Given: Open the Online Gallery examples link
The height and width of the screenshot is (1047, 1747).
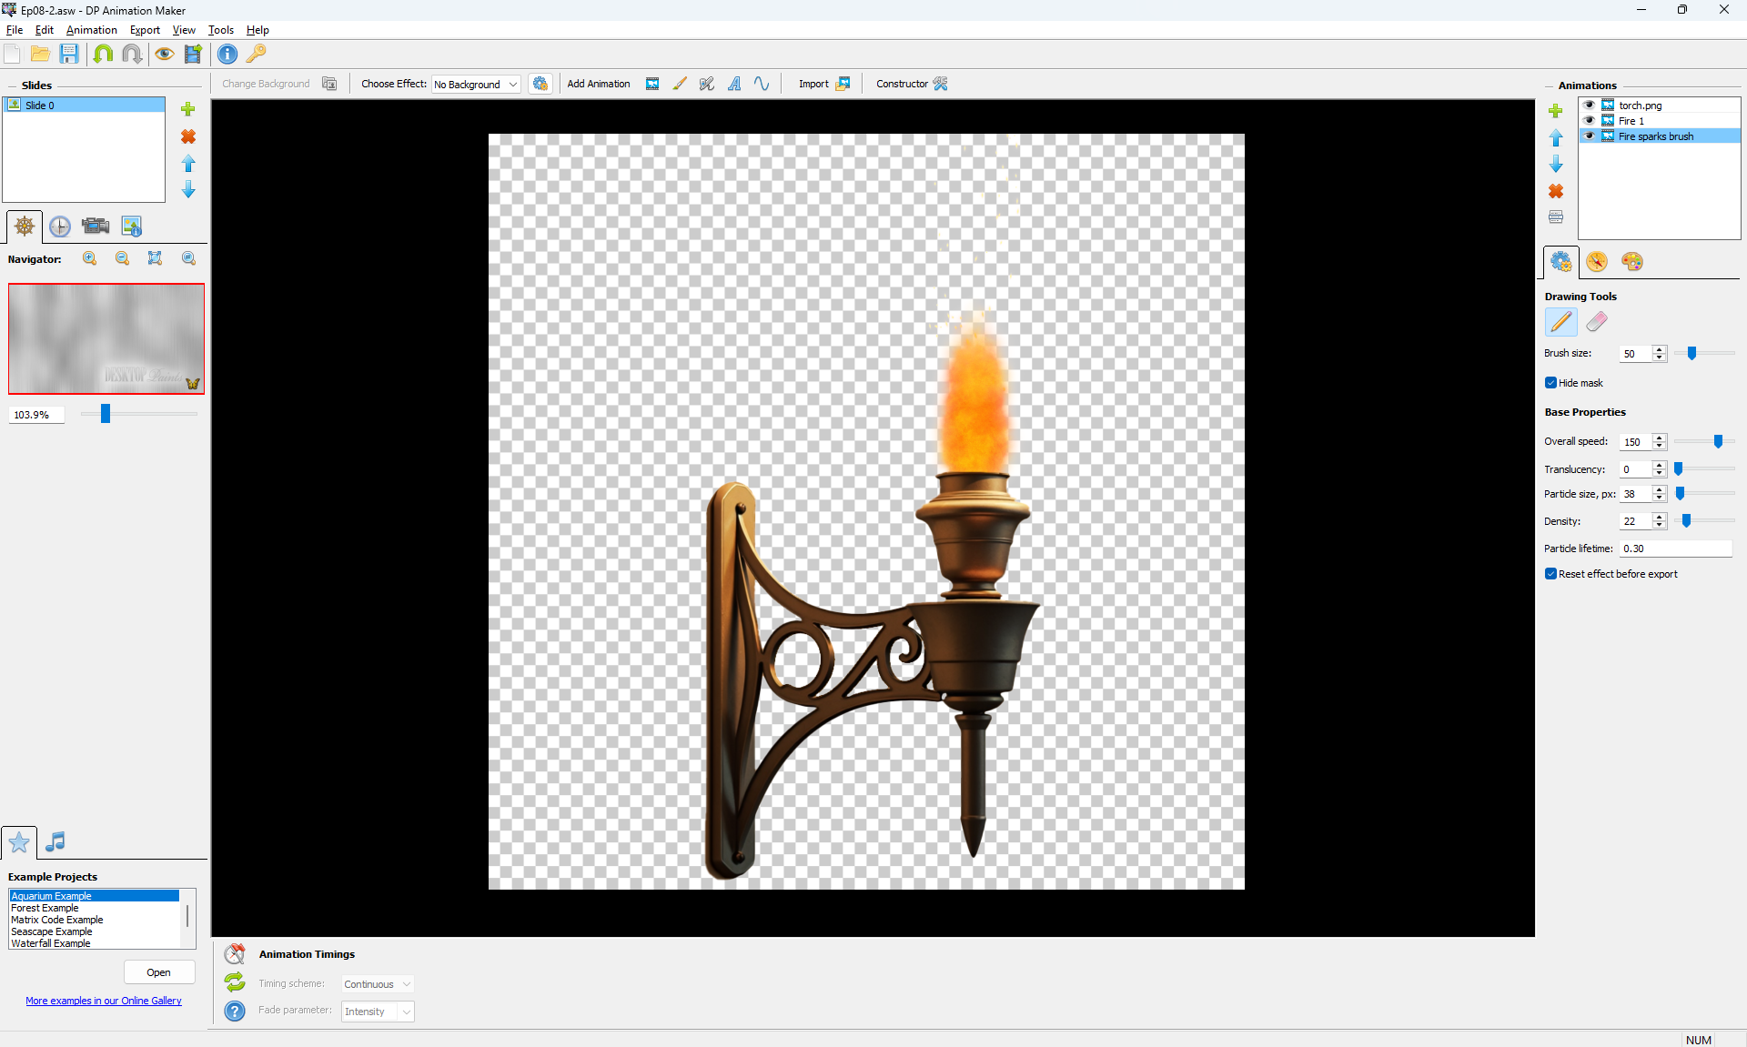Looking at the screenshot, I should point(104,1001).
